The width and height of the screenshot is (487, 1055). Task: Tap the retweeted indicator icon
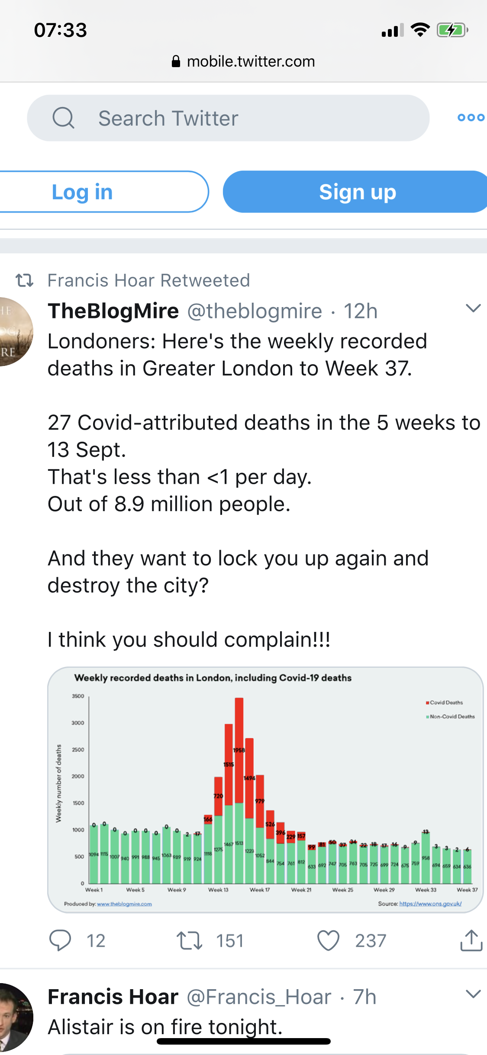pos(24,280)
